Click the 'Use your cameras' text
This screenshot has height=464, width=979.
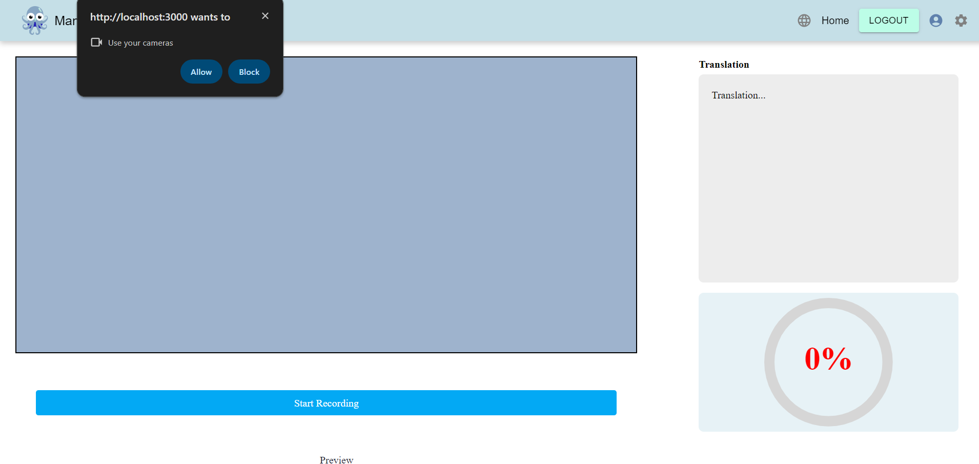140,43
